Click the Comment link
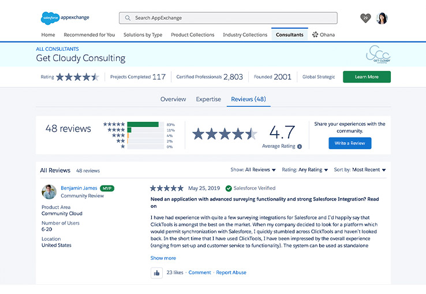Image resolution: width=426 pixels, height=294 pixels. click(200, 273)
